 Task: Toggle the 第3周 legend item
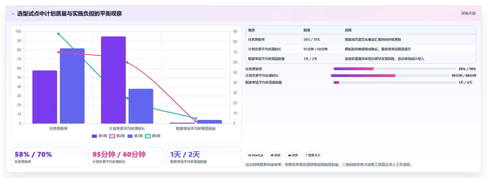pyautogui.click(x=135, y=136)
